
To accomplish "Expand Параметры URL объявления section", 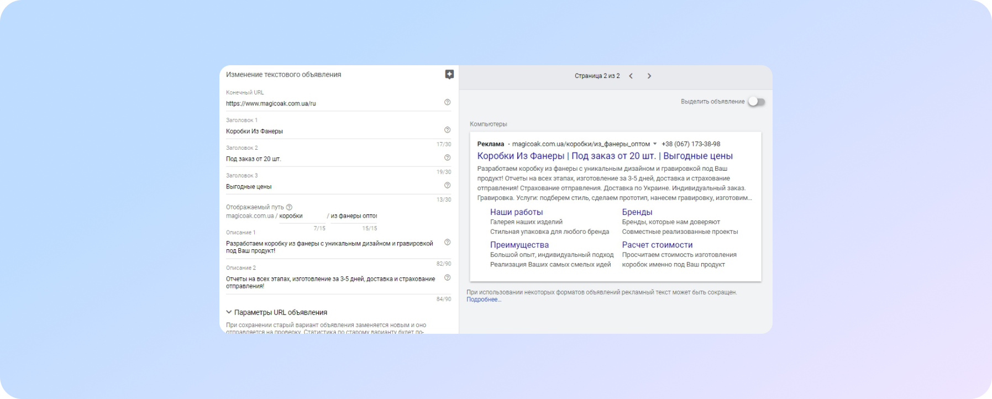I will [x=276, y=312].
